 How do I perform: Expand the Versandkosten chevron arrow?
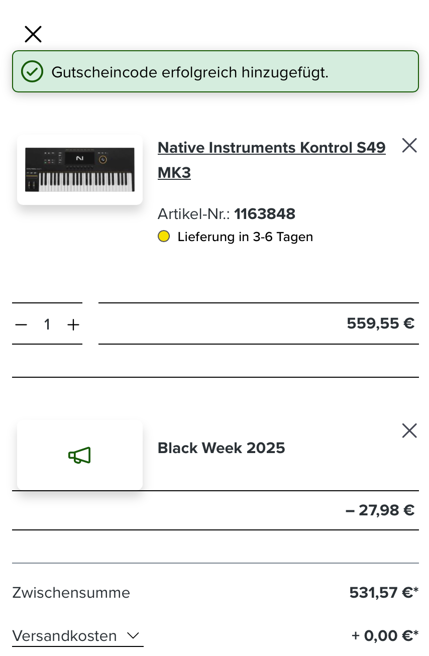(x=133, y=636)
